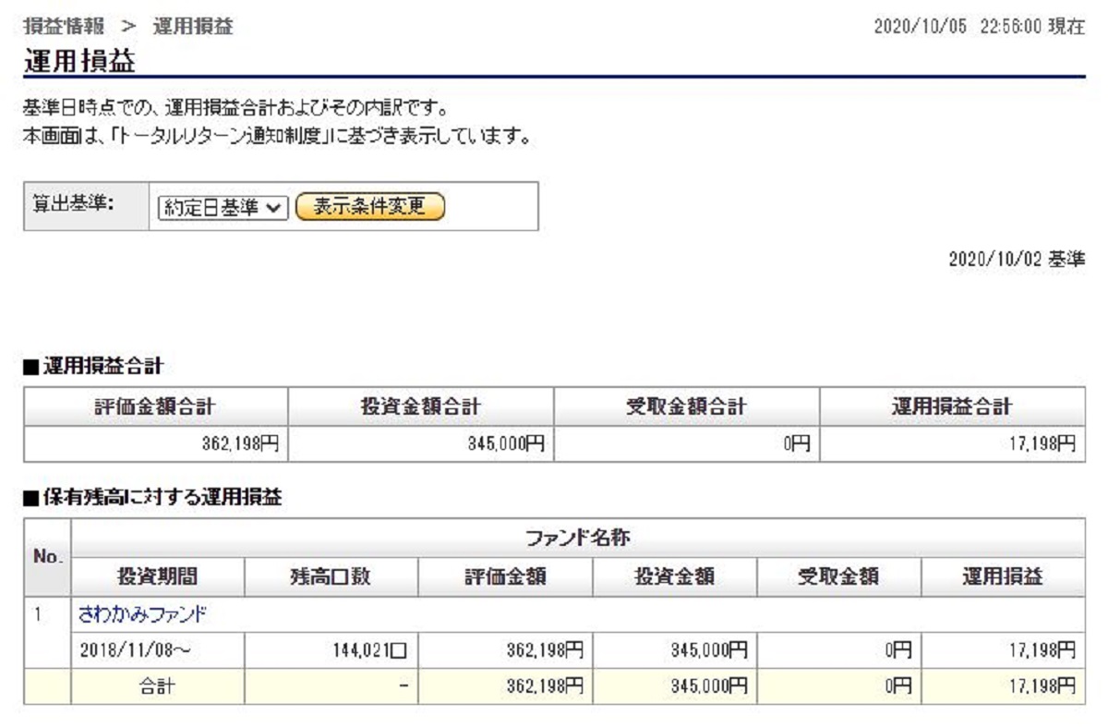This screenshot has height=727, width=1108.
Task: Select the 0円 value under 受取金額合計
Action: point(797,444)
